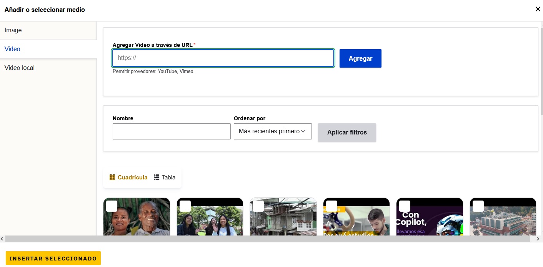
Task: Open the Ordenar por dropdown
Action: point(272,131)
